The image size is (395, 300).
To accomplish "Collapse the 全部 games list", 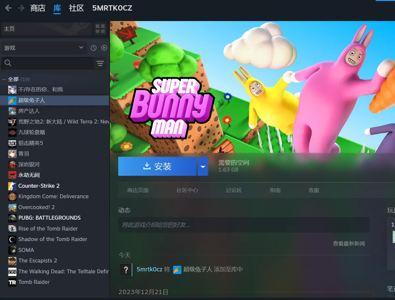I will click(x=4, y=79).
